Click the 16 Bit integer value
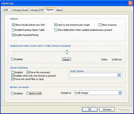 [x=82, y=93]
